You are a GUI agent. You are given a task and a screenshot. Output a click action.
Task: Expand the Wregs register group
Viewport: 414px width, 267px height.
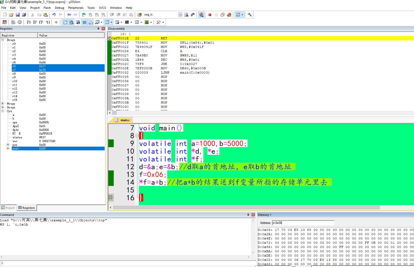click(3, 104)
